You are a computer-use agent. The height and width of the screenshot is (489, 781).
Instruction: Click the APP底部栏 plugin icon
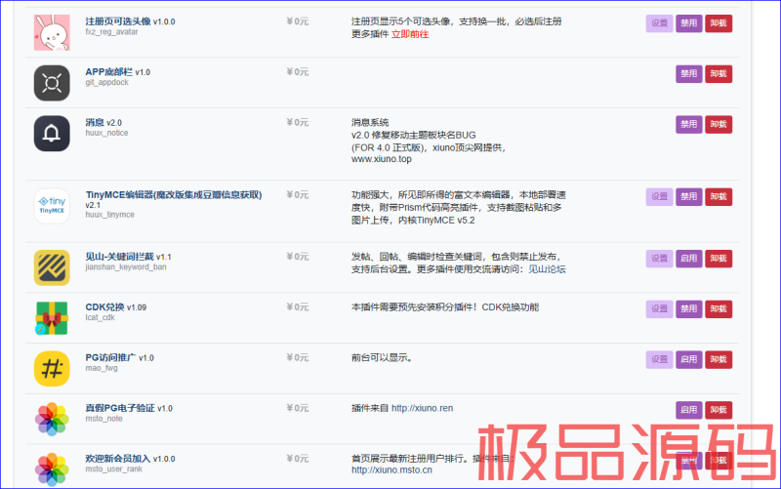click(x=52, y=83)
